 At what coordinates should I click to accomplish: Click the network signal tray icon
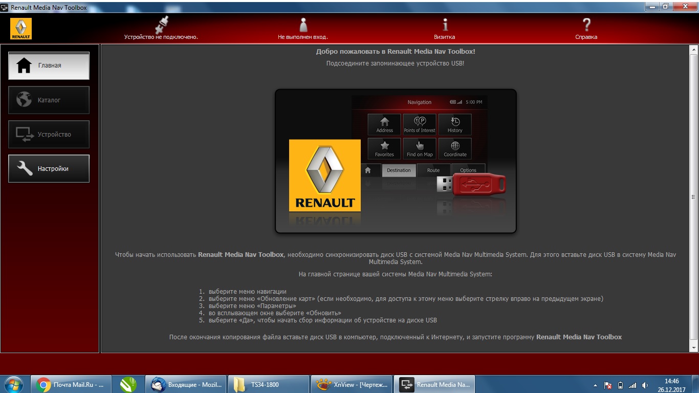632,385
